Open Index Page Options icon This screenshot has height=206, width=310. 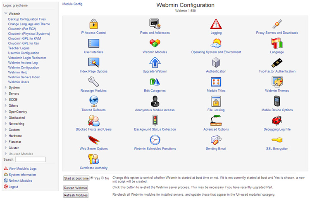pos(93,63)
